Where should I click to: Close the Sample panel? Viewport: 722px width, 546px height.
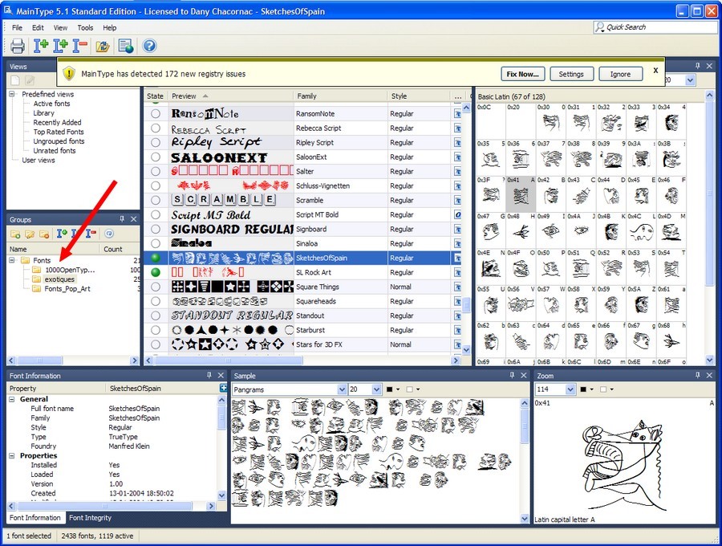[524, 376]
